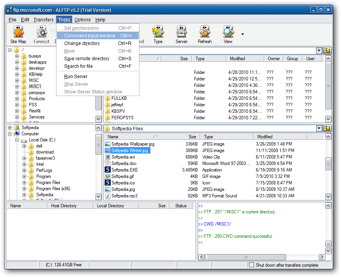Click jeffreyf remote folder icon
Image resolution: width=341 pixels, height=277 pixels.
tap(108, 105)
